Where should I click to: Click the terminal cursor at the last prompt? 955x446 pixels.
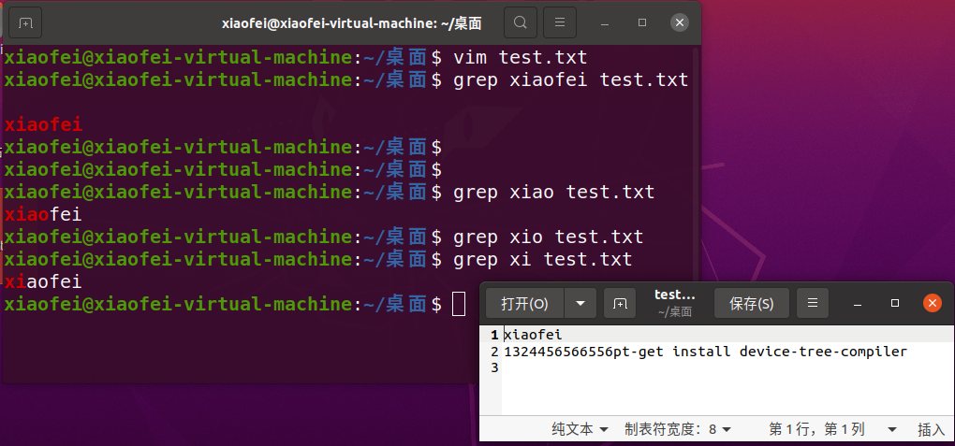click(x=458, y=304)
